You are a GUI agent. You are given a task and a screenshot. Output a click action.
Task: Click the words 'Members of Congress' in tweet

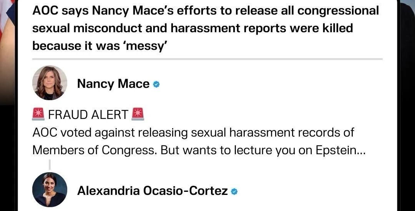point(95,150)
